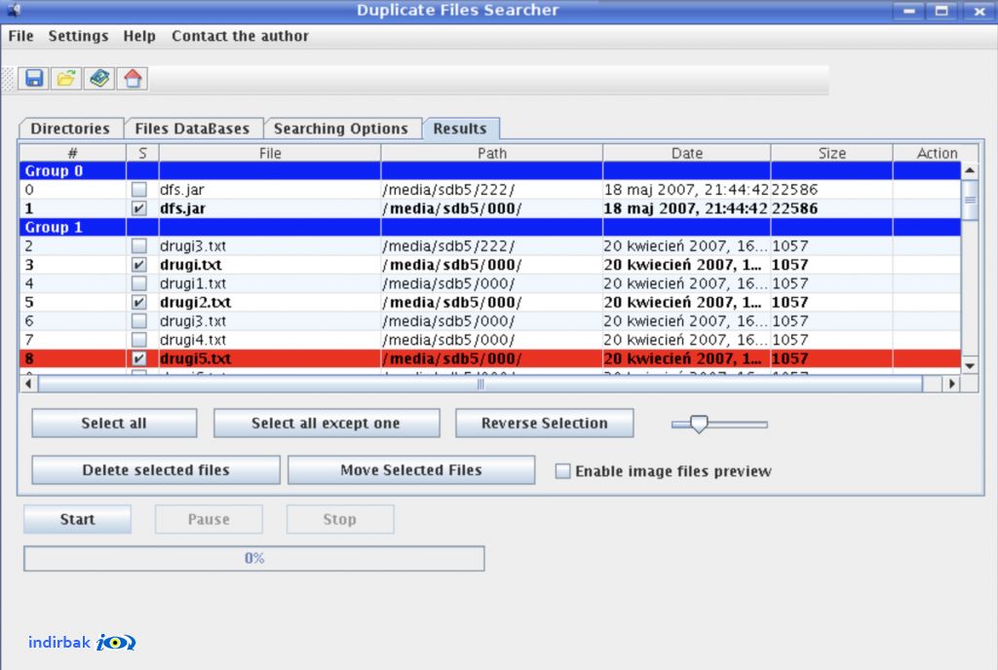Click Select all except one button
The height and width of the screenshot is (670, 998).
point(326,424)
